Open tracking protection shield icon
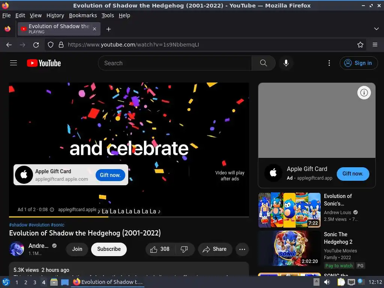Screen dimensions: 384x288 tap(51, 45)
